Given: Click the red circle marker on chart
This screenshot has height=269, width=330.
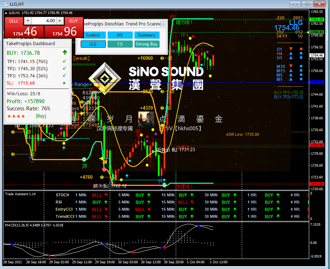Looking at the screenshot, I should [x=104, y=169].
